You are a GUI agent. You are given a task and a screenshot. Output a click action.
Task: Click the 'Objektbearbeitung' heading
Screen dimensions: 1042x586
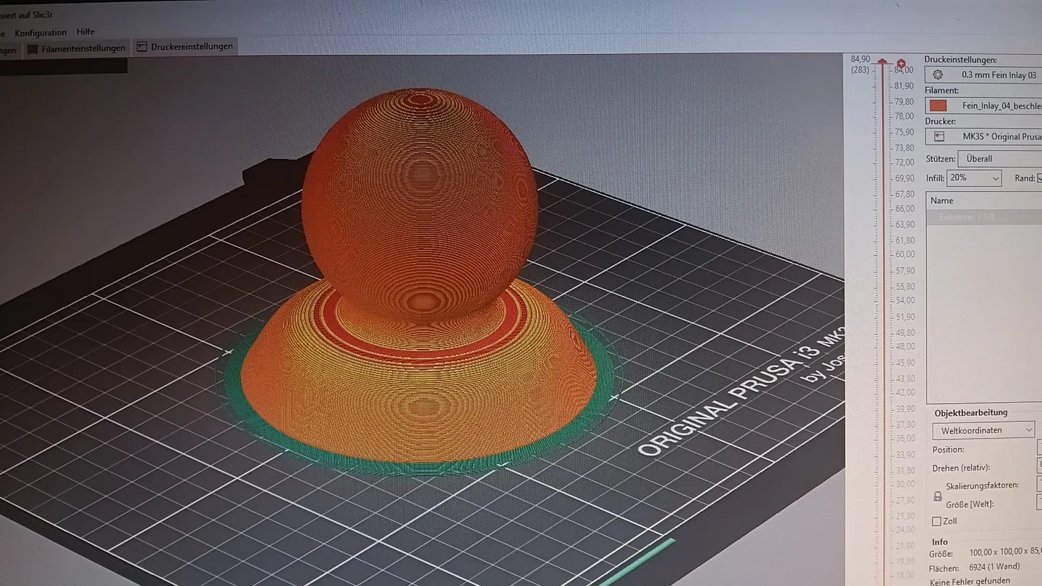click(x=970, y=413)
